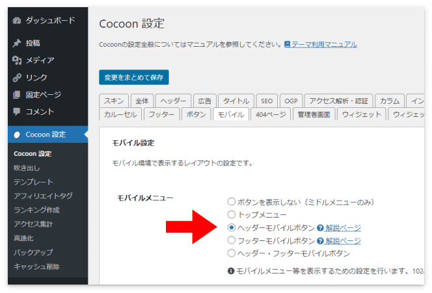Open キャッシュ削除 submenu item

tap(36, 266)
